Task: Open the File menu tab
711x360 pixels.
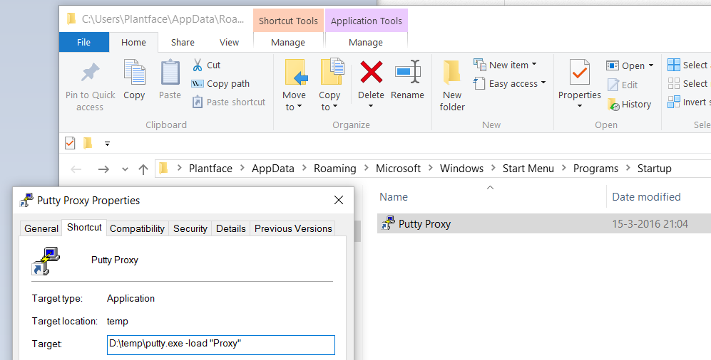Action: [x=84, y=42]
